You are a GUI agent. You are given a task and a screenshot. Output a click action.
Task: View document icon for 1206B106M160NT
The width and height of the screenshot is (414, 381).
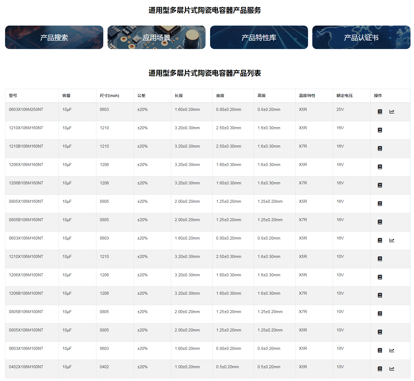pos(380,185)
